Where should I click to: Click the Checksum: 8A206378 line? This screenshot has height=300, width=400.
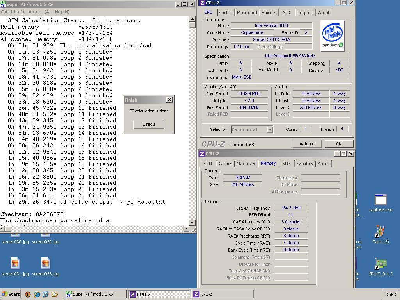click(32, 214)
